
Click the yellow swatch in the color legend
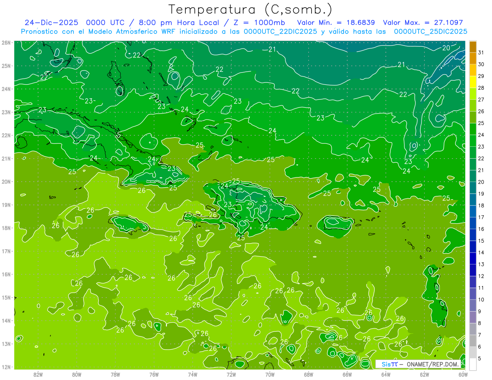click(473, 82)
